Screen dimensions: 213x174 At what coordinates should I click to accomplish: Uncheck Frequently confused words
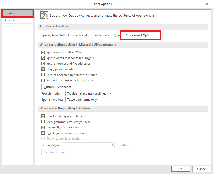(x=43, y=127)
